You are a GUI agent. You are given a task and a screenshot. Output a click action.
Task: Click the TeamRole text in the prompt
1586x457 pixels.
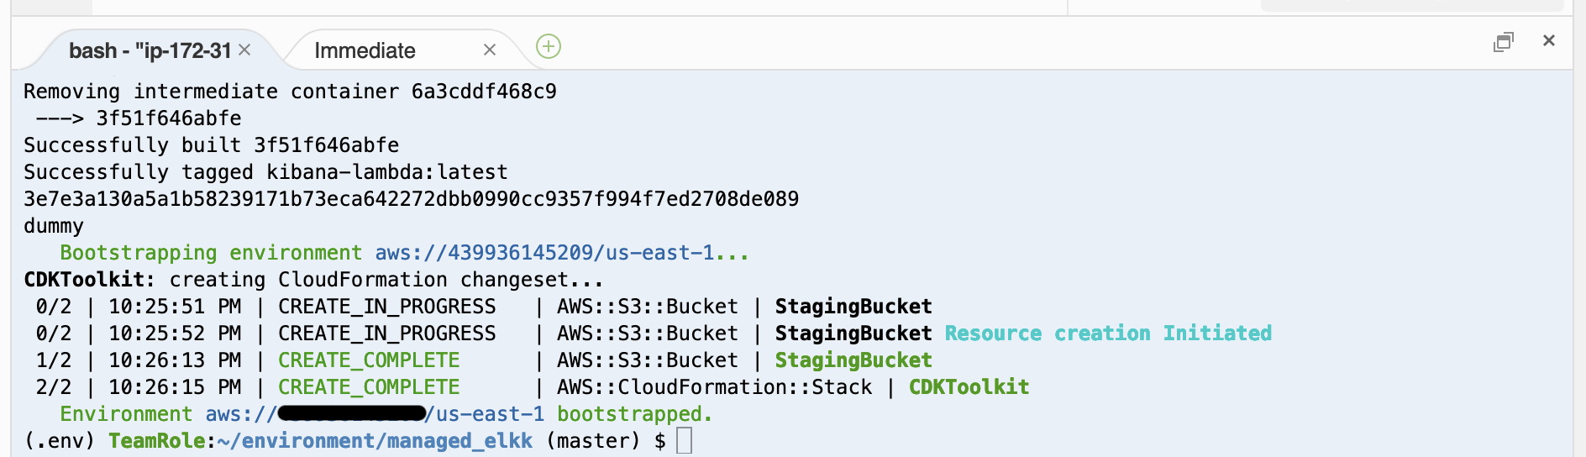(x=157, y=441)
